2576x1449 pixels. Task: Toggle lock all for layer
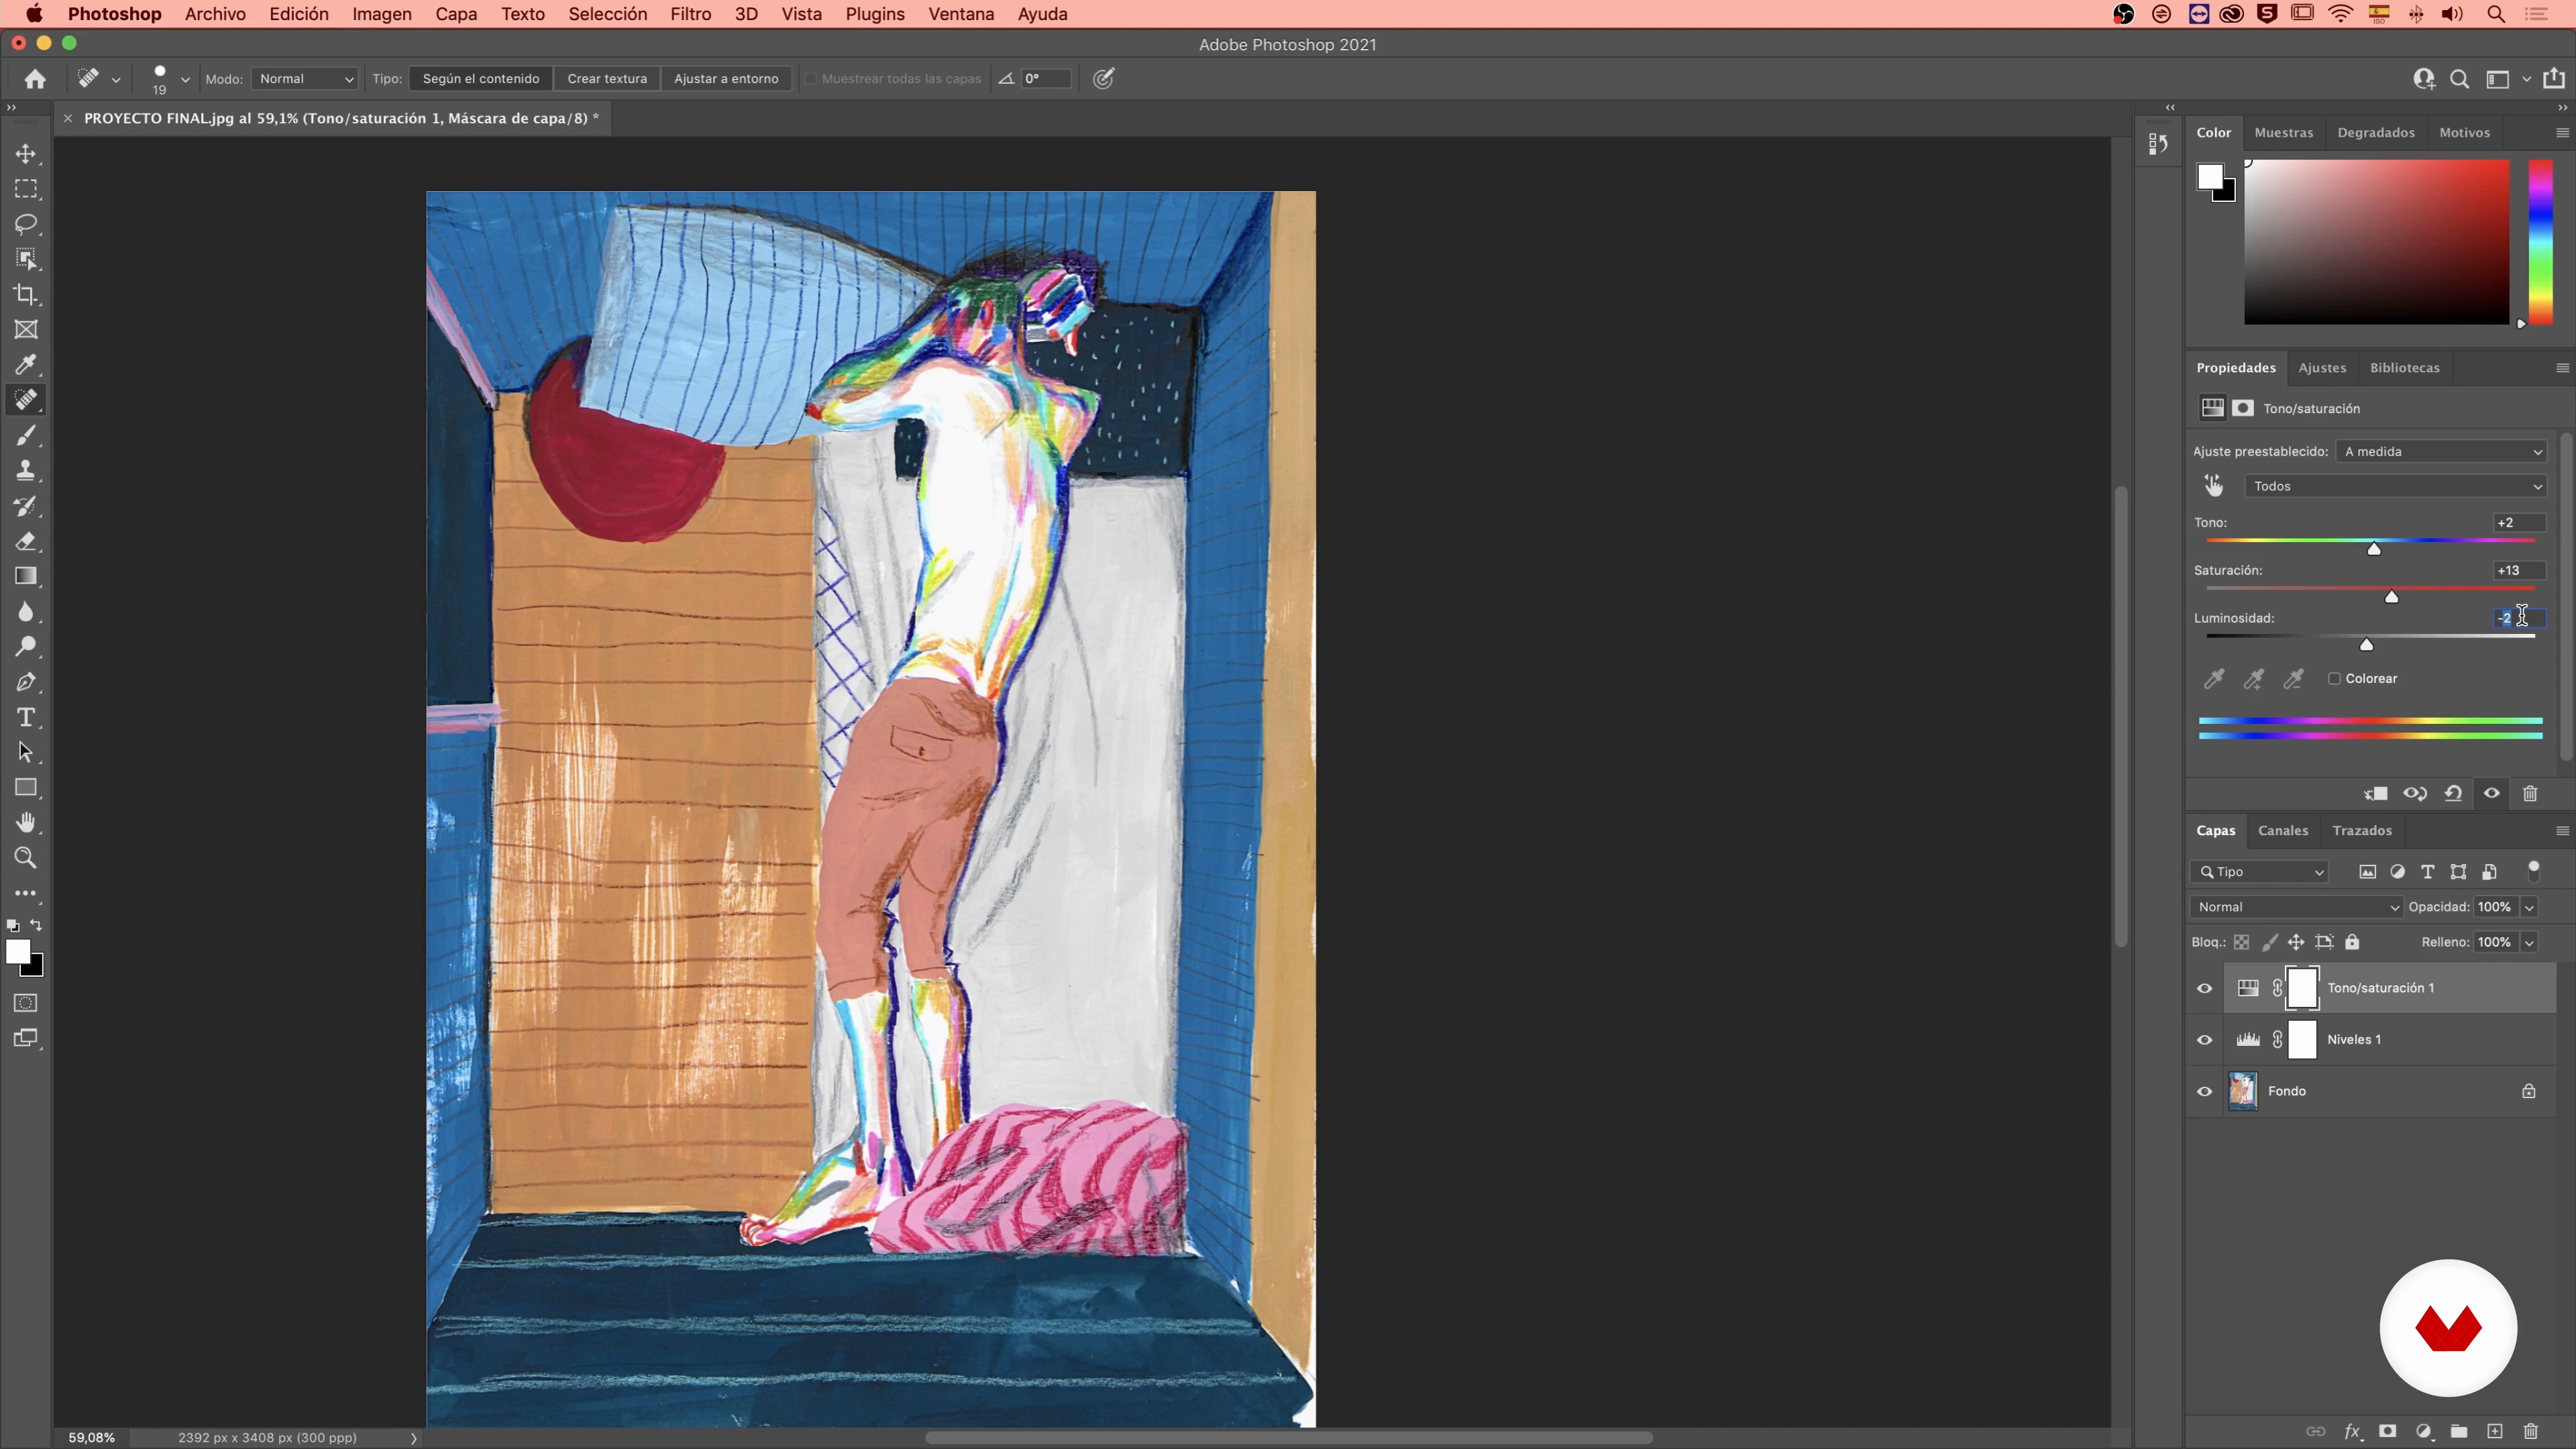click(2352, 942)
